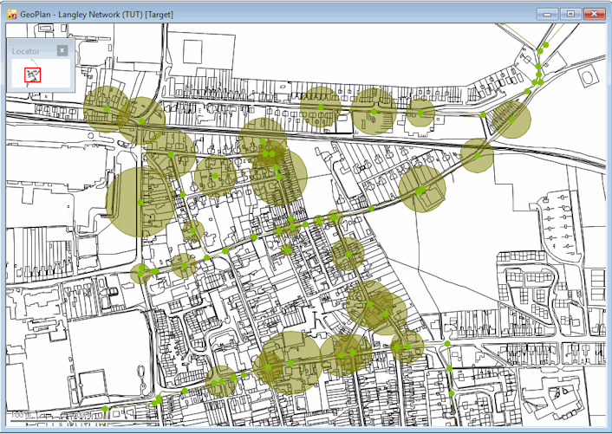Image resolution: width=612 pixels, height=434 pixels.
Task: Click the GeoPlan application icon in title bar
Action: click(12, 15)
